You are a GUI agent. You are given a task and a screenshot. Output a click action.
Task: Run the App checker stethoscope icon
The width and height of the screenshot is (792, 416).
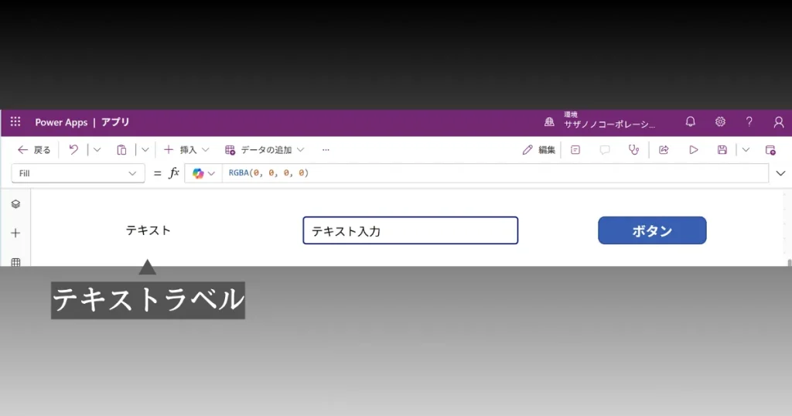634,150
